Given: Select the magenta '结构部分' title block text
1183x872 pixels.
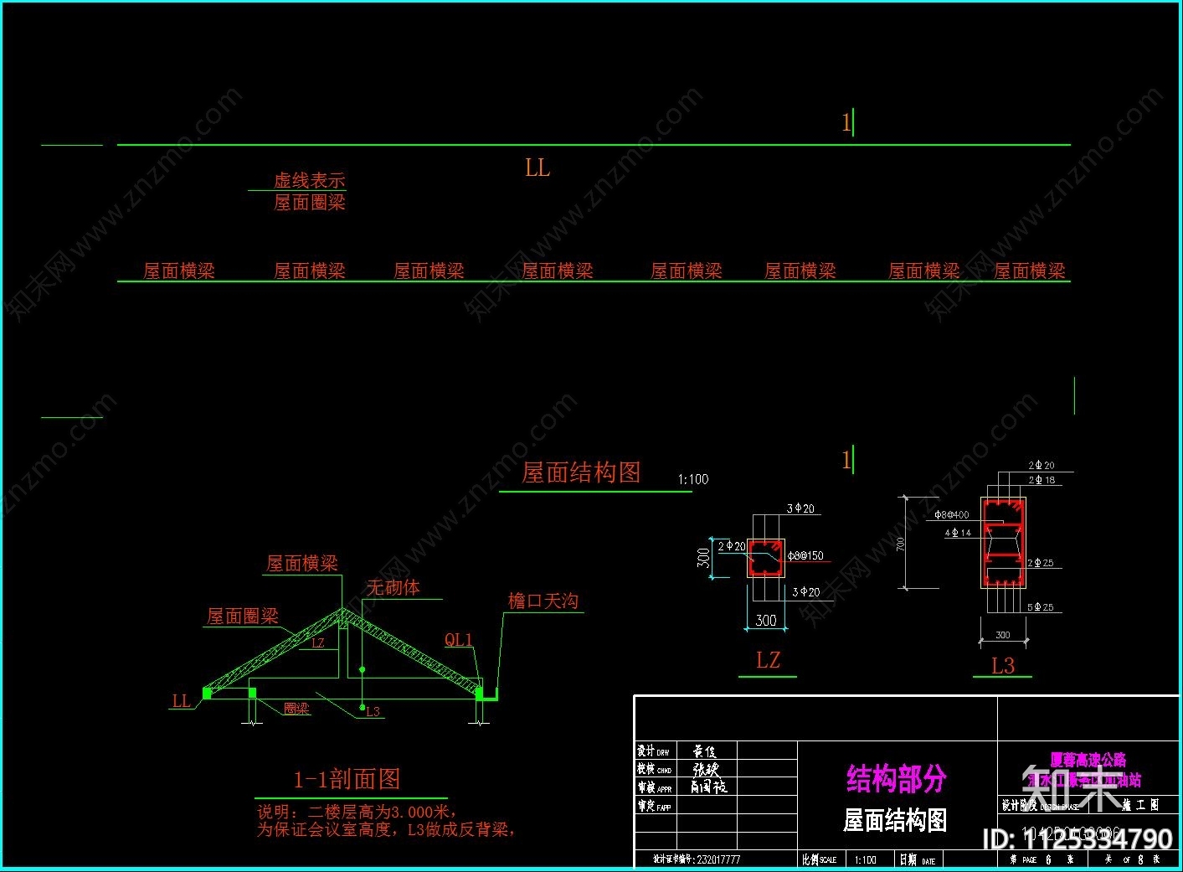Looking at the screenshot, I should click(x=897, y=778).
